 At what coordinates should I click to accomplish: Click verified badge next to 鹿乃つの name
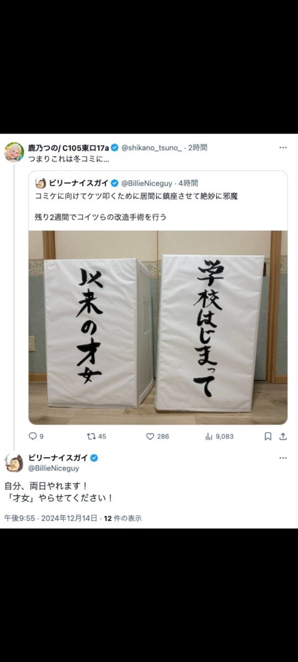[x=115, y=147]
